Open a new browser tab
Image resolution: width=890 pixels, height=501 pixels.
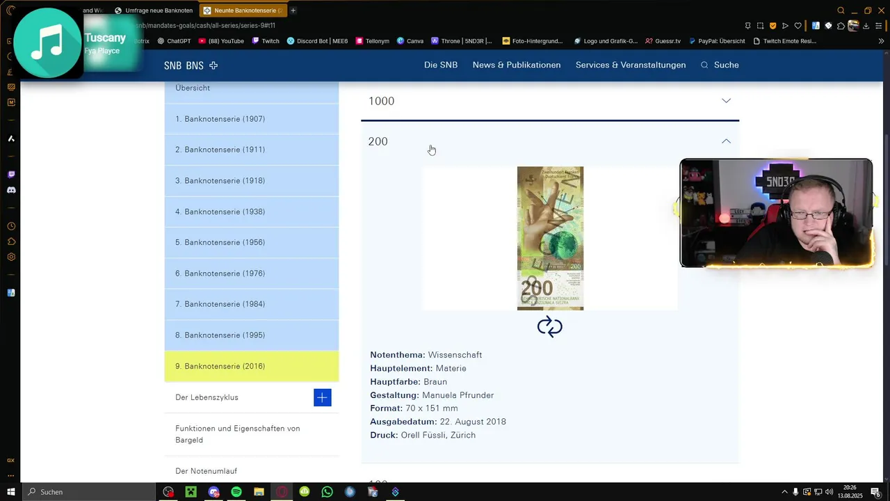(293, 10)
